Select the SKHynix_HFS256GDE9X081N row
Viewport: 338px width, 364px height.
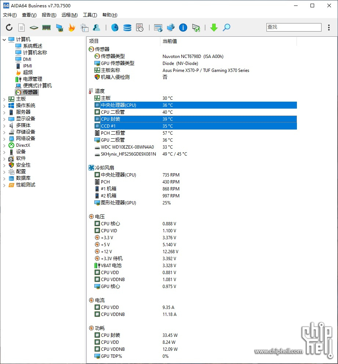195,154
